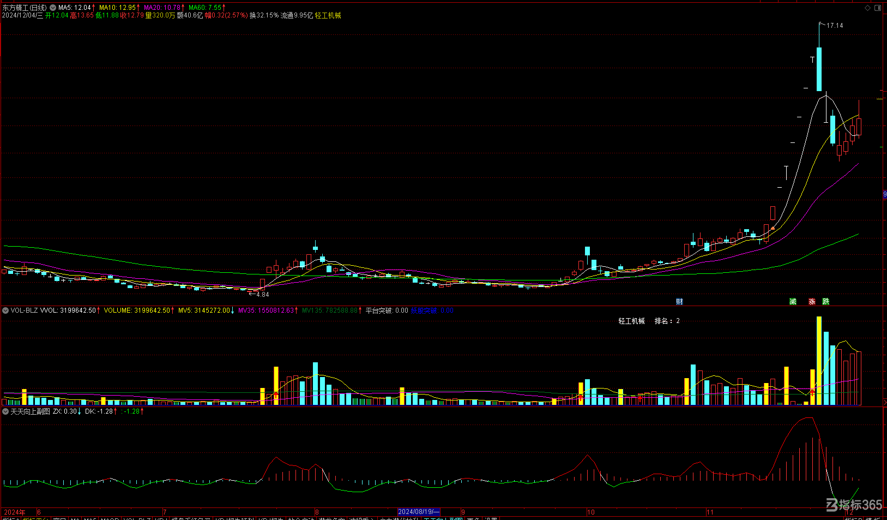Click the window restore icon at top right

click(x=878, y=8)
